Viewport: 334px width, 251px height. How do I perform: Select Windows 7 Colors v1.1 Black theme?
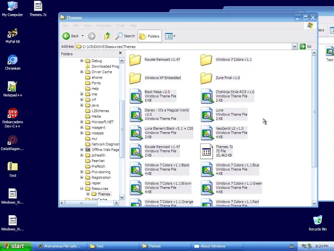tap(159, 169)
